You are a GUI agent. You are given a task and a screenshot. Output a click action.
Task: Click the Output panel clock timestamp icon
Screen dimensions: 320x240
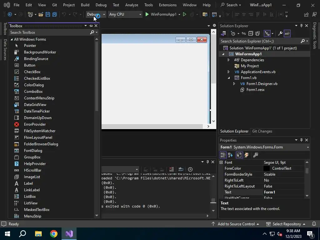(x=190, y=169)
